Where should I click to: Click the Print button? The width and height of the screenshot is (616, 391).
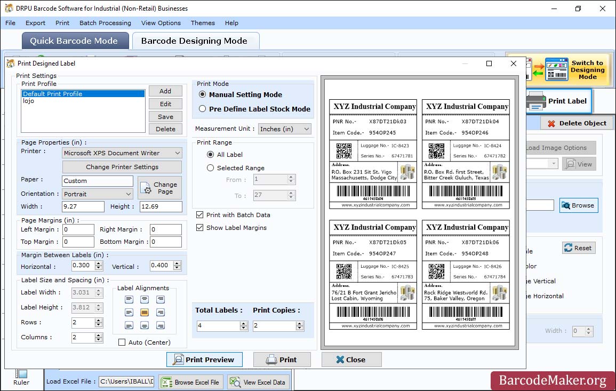point(282,360)
